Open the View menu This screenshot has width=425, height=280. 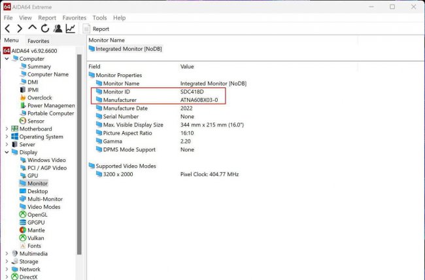[x=25, y=18]
